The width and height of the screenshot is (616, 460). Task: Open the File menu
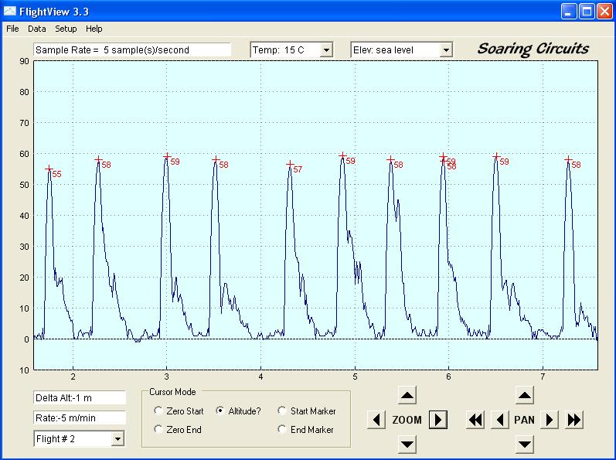(x=12, y=29)
